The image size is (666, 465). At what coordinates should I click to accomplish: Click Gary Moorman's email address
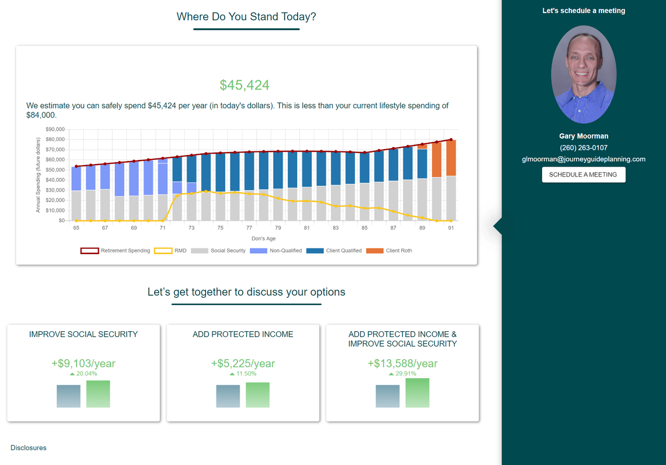584,159
